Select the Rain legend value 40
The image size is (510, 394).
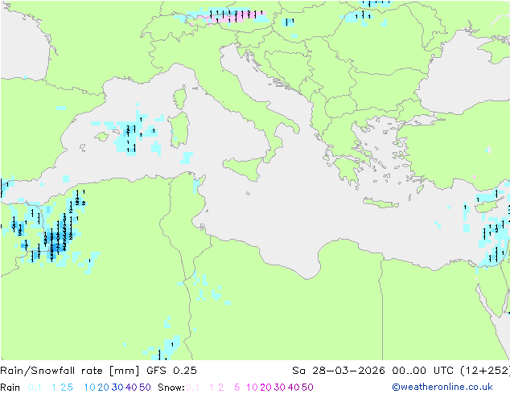coord(131,388)
